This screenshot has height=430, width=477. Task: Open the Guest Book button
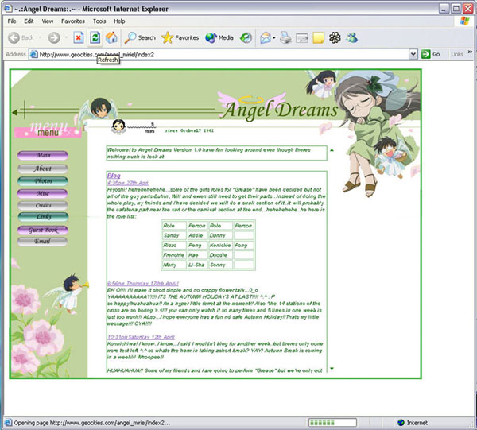pos(43,230)
